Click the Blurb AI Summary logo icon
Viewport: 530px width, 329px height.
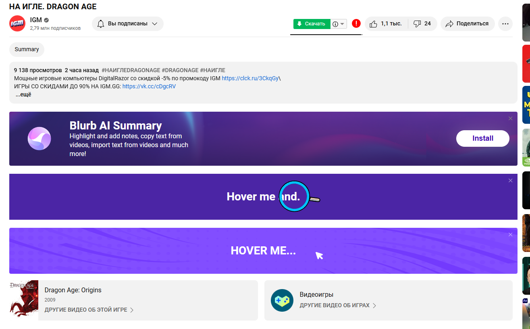click(39, 139)
